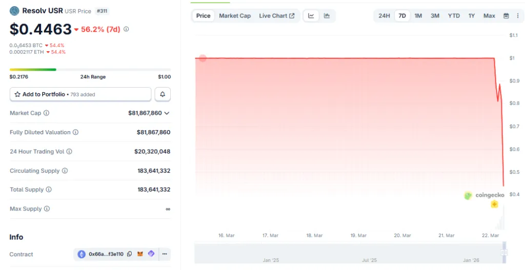Open the calendar date range picker
This screenshot has width=525, height=270.
click(x=506, y=16)
